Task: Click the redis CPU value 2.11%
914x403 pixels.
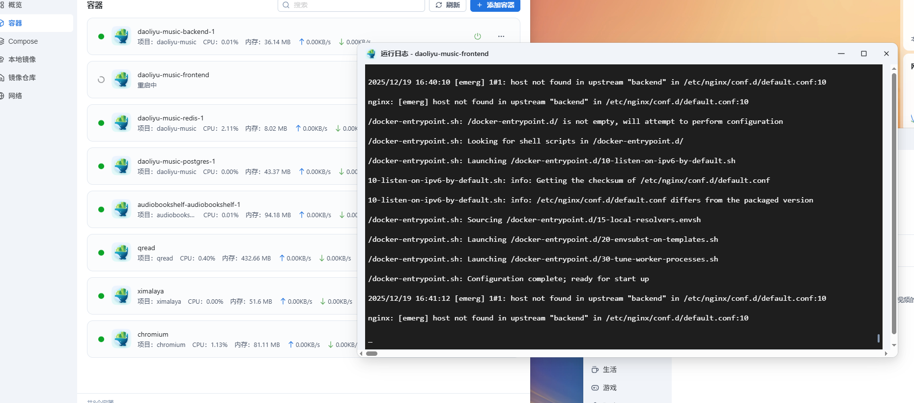Action: [x=229, y=129]
